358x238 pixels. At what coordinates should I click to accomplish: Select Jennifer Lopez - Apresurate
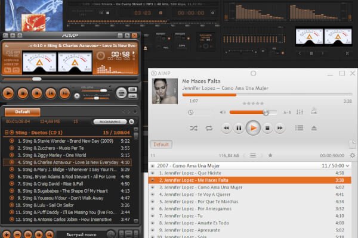click(250, 230)
